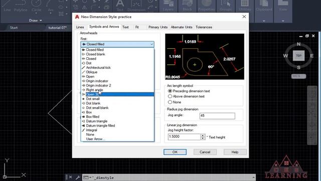Confirm dialog with OK button
Screen dimensions: 321x181
[175, 152]
